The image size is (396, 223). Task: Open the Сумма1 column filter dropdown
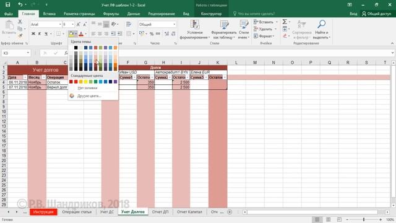click(x=134, y=77)
